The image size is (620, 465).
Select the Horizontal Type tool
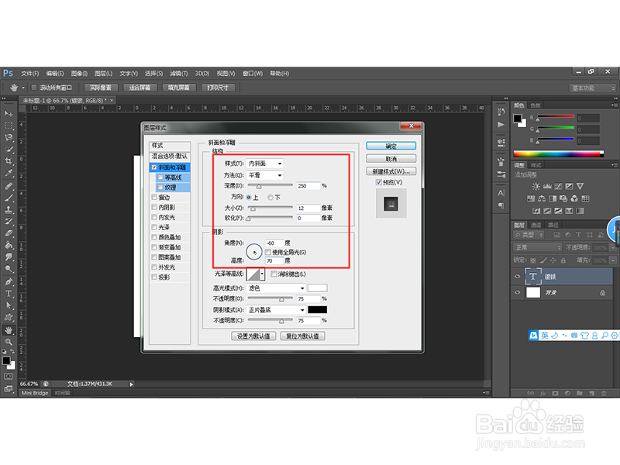(9, 294)
